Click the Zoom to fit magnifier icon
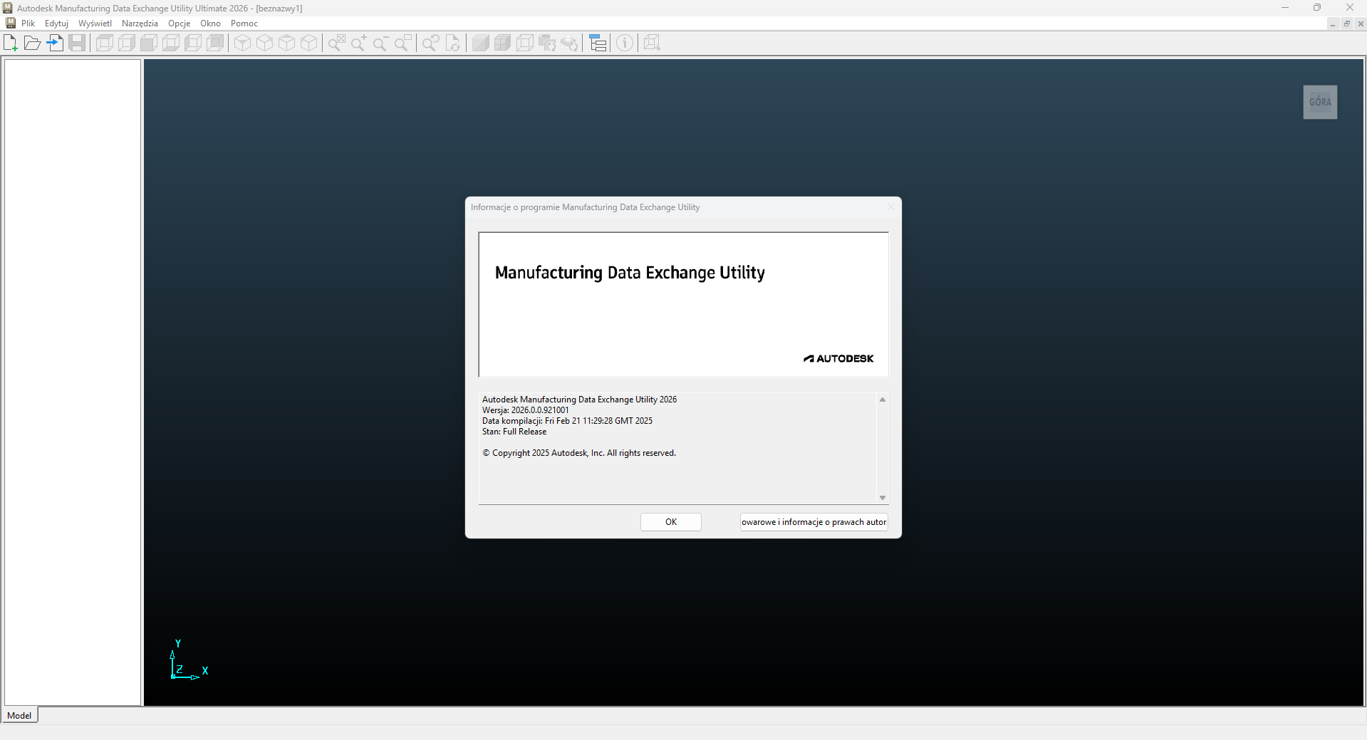 pos(336,43)
